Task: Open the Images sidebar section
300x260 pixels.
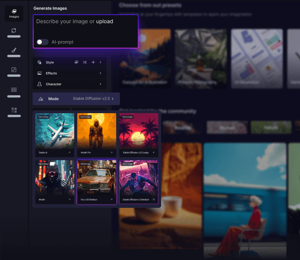Action: tap(14, 14)
